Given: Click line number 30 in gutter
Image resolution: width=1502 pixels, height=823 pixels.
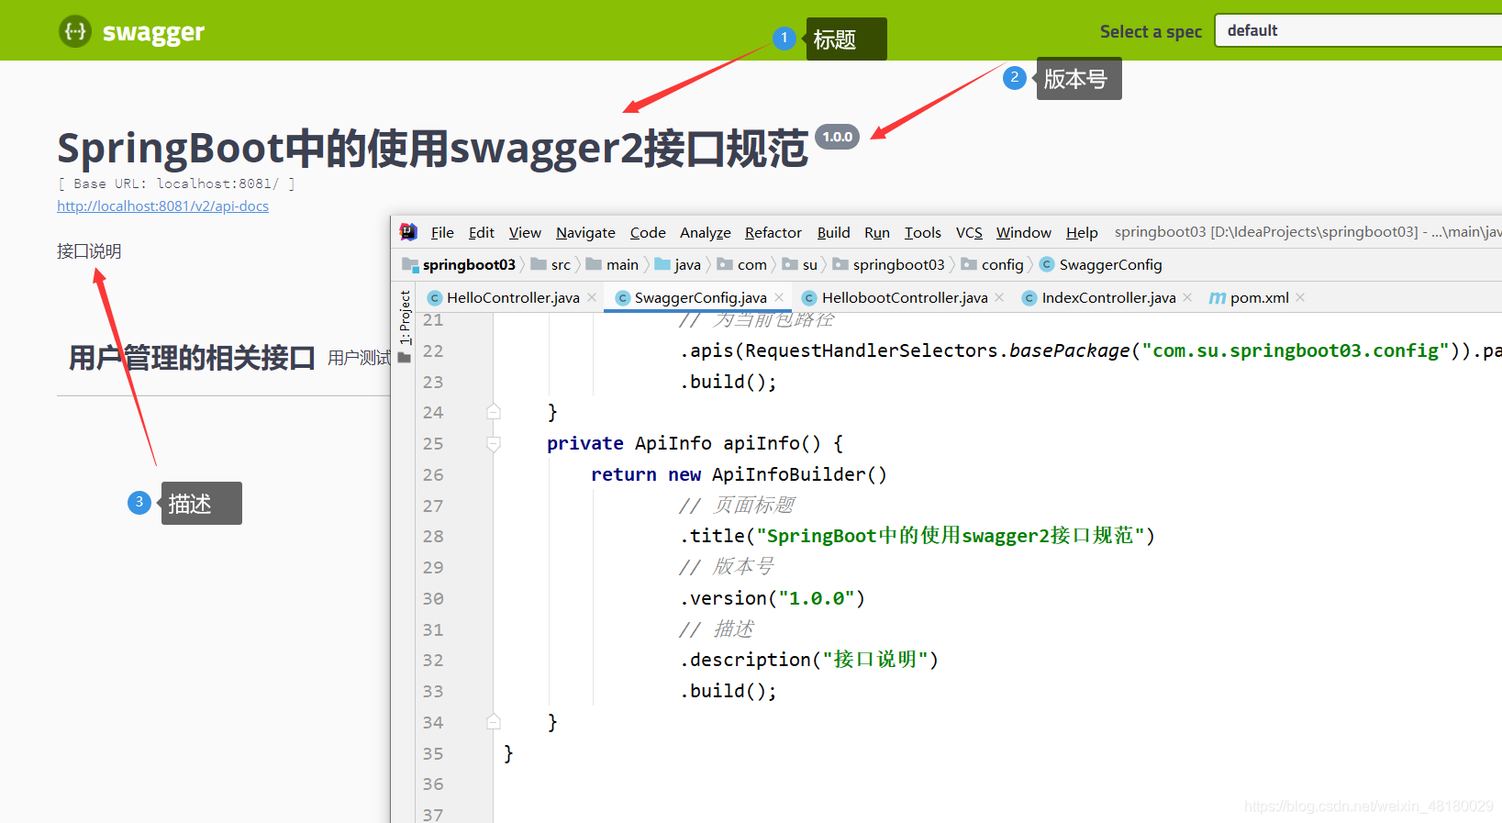Looking at the screenshot, I should point(433,599).
